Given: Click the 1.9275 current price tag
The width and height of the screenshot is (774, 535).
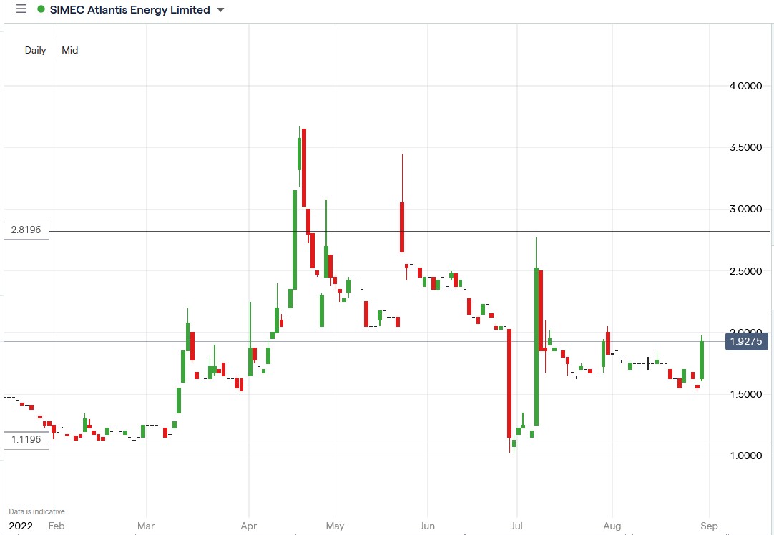Looking at the screenshot, I should (x=746, y=342).
